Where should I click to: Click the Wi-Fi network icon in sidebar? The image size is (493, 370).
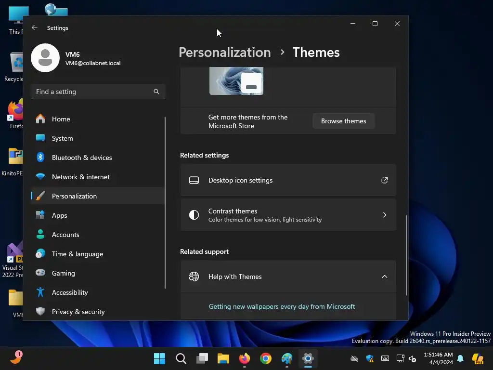[40, 176]
